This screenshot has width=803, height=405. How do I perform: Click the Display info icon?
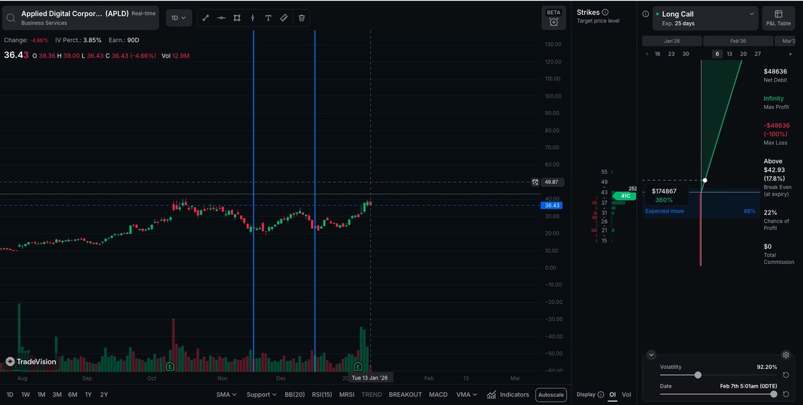tap(600, 394)
